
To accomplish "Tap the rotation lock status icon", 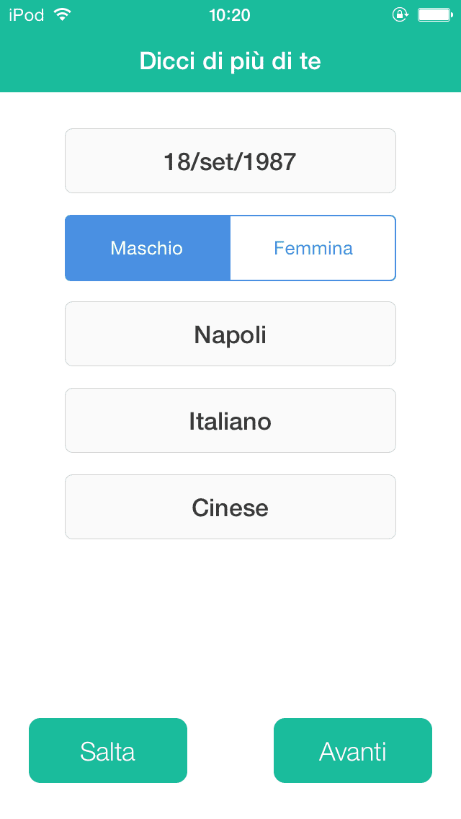I will [400, 14].
